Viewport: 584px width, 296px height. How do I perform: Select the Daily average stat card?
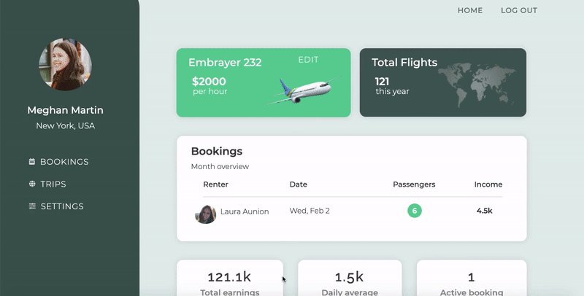click(x=350, y=279)
